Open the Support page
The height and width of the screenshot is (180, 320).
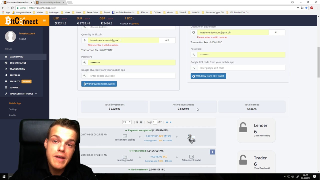[x=14, y=87]
